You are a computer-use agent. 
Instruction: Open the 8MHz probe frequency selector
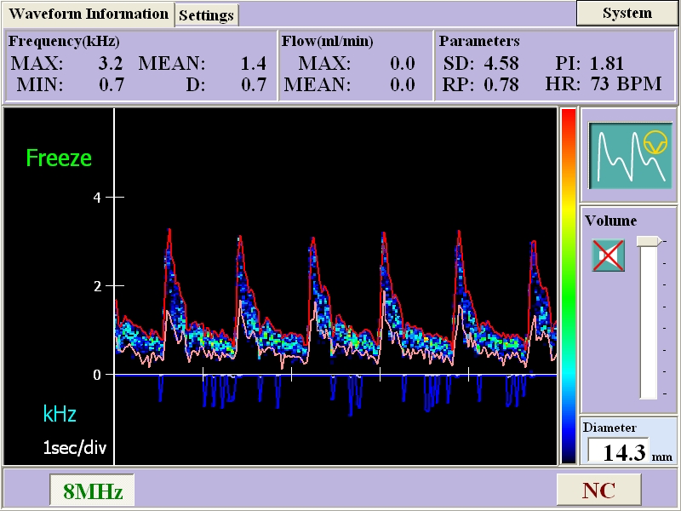pos(92,490)
